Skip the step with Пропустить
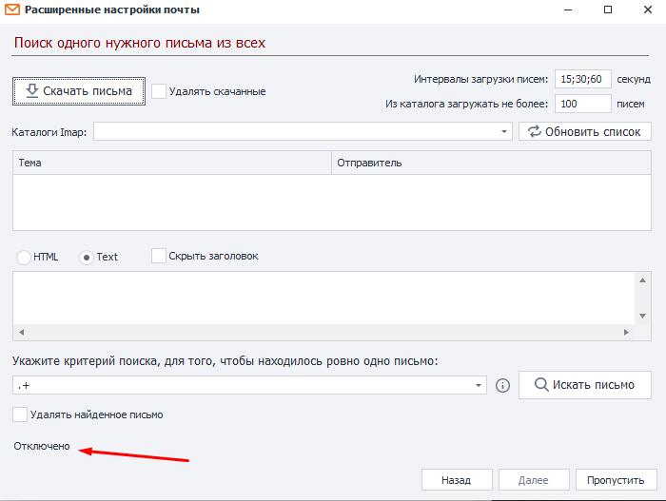This screenshot has height=501, width=666. click(616, 480)
